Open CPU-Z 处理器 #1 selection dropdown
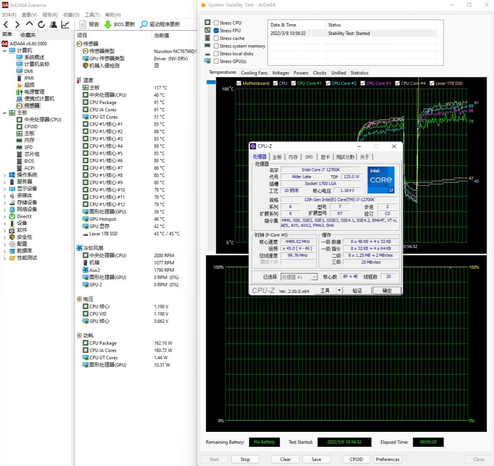 pos(314,277)
